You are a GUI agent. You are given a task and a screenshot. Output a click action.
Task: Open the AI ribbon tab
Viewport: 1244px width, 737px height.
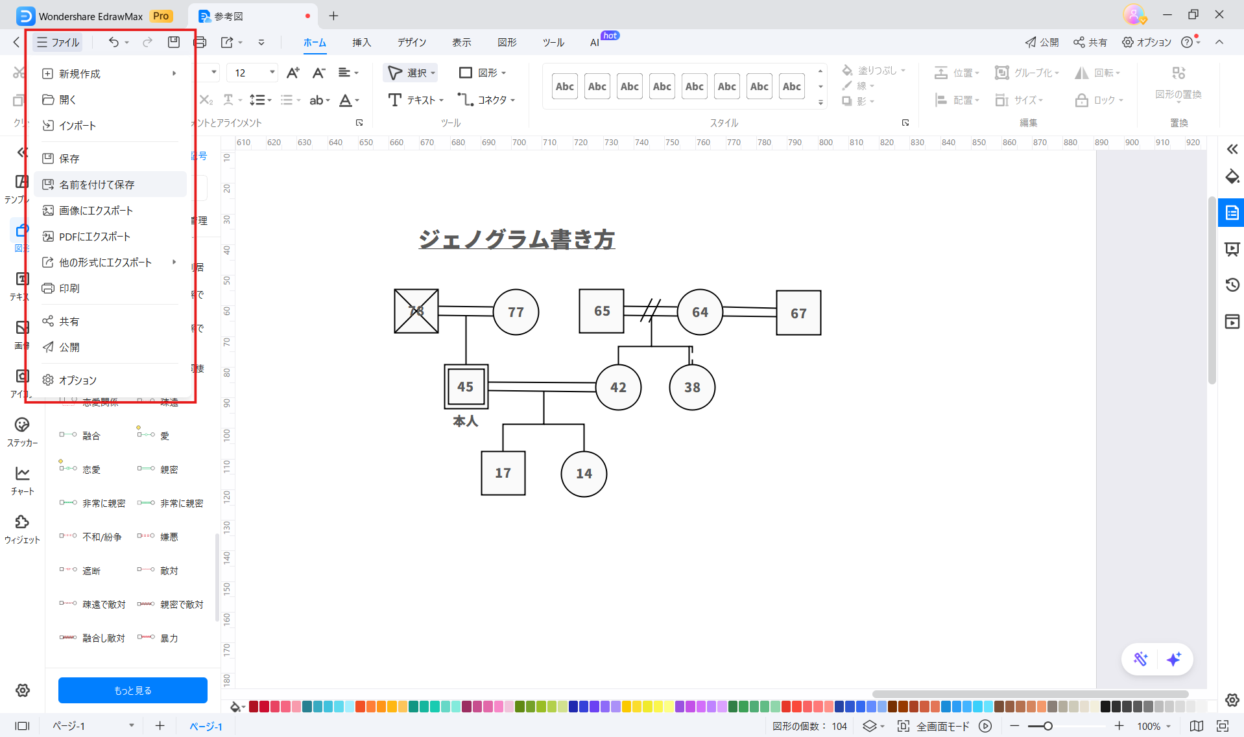pos(593,42)
